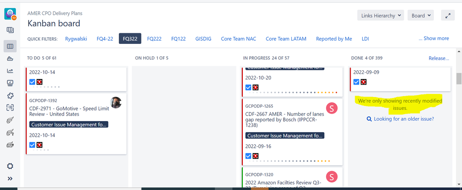This screenshot has width=462, height=190.
Task: Click the plain wing icon in sidebar
Action: click(10, 120)
